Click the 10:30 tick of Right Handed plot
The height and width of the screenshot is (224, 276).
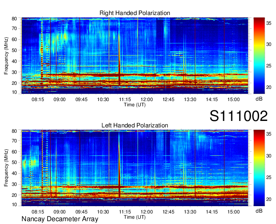click(103, 99)
